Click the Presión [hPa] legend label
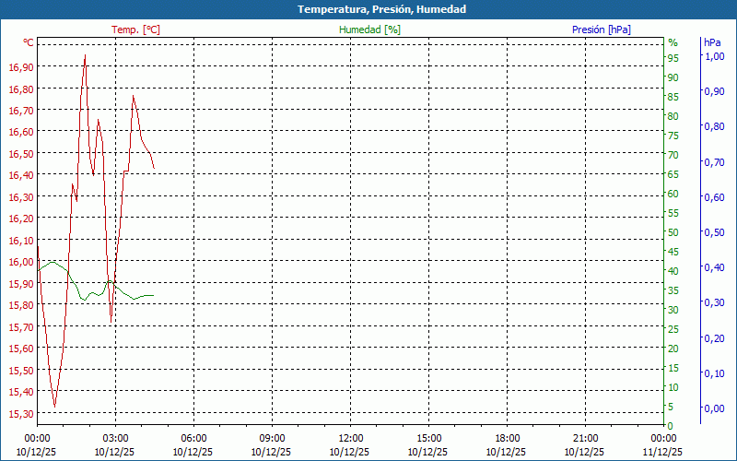This screenshot has width=737, height=461. pos(602,30)
